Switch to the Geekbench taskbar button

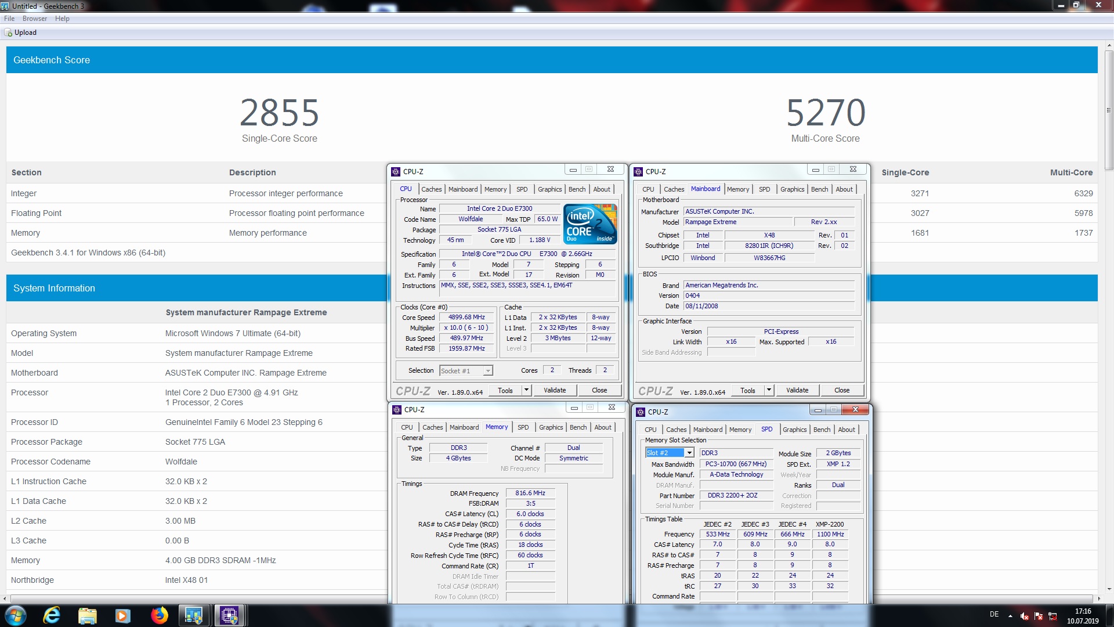point(194,615)
